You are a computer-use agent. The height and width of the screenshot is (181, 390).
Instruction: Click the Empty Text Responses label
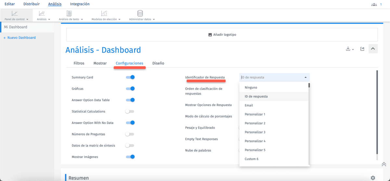pos(201,139)
